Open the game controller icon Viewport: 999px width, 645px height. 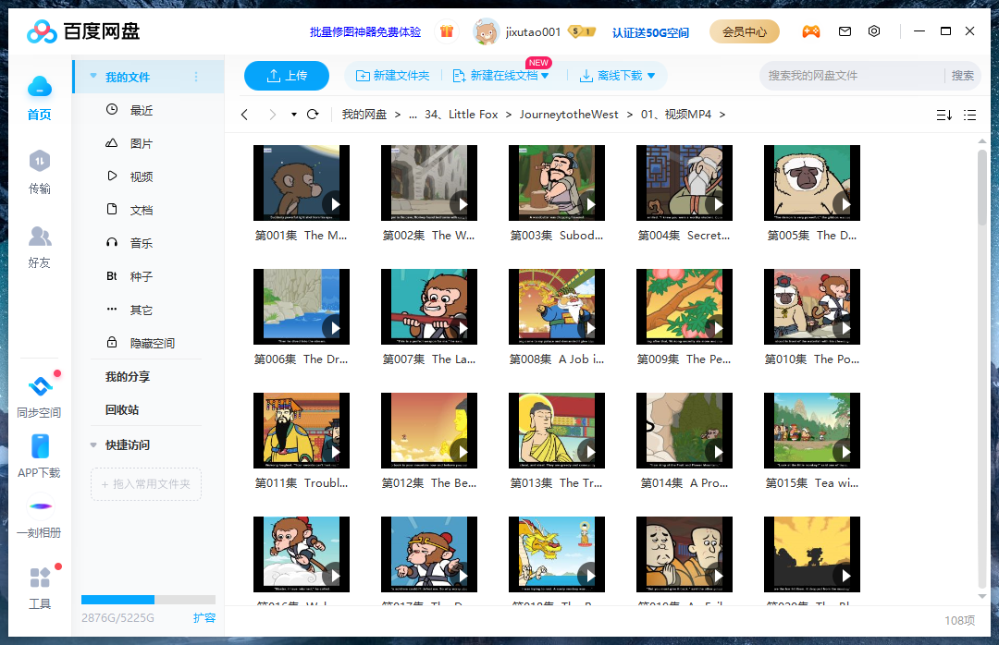(x=810, y=31)
